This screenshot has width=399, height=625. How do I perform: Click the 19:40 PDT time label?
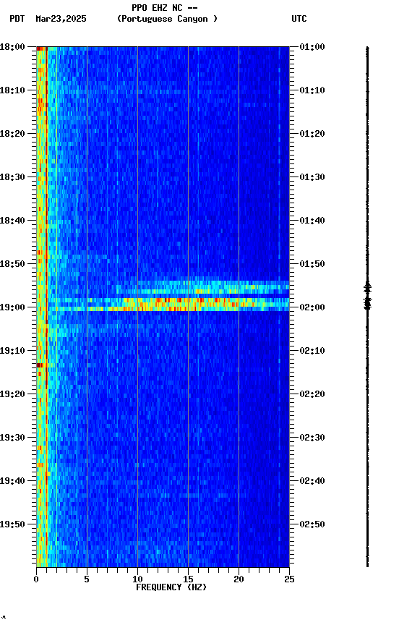click(x=12, y=481)
